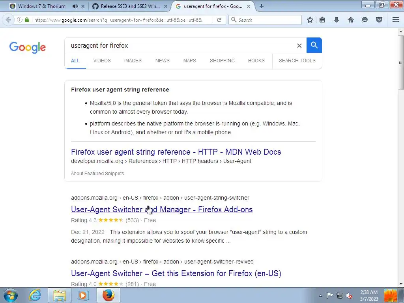Screen dimensions: 404x303
Task: Show MAPS search results
Action: pos(190,60)
